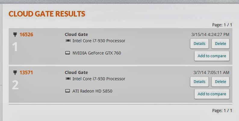Click the processor icon in result 2
Screen dimensions: 239x121
click(68, 79)
